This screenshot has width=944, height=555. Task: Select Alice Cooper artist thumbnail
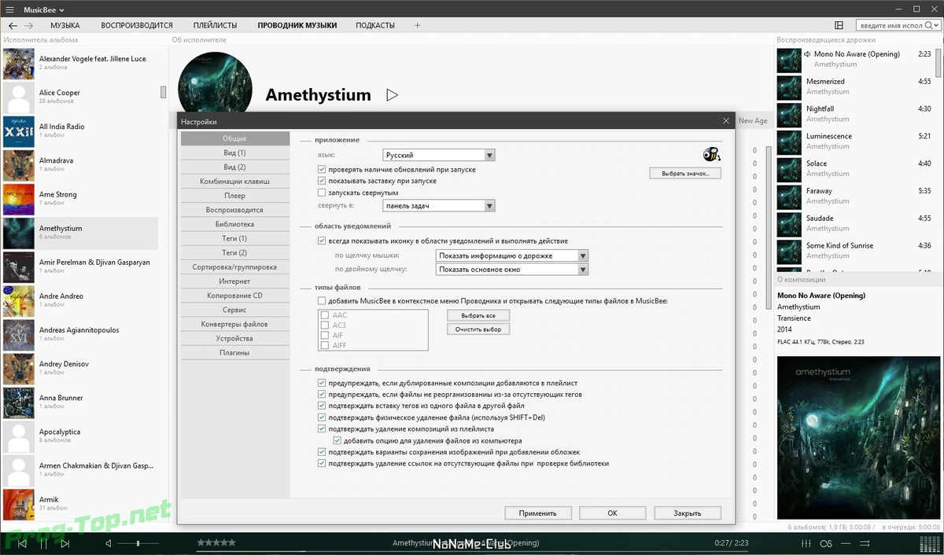point(19,97)
